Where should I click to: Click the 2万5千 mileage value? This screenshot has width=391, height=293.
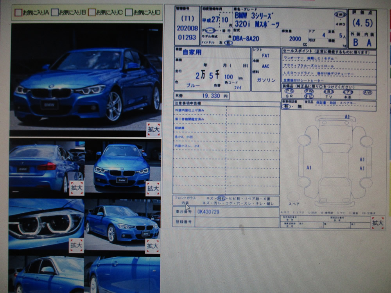click(207, 75)
